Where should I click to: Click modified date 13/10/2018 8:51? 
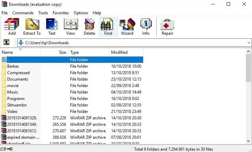(125, 72)
